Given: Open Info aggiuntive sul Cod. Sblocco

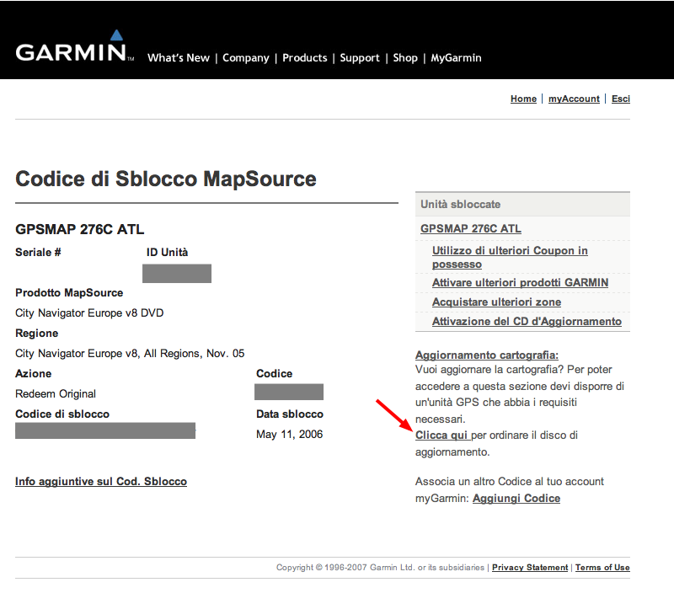Looking at the screenshot, I should point(101,481).
